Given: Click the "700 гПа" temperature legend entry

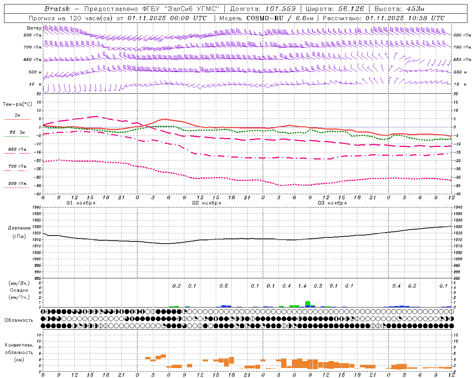Looking at the screenshot, I should tap(17, 166).
